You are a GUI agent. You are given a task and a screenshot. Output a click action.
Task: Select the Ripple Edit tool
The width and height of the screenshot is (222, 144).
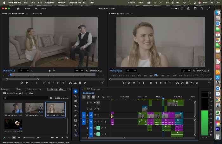75,101
